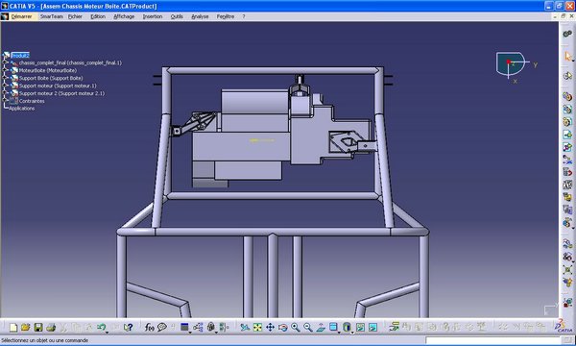The image size is (576, 346).
Task: Click status text 'Sélectionnez un objet ou une commande'
Action: click(45, 340)
